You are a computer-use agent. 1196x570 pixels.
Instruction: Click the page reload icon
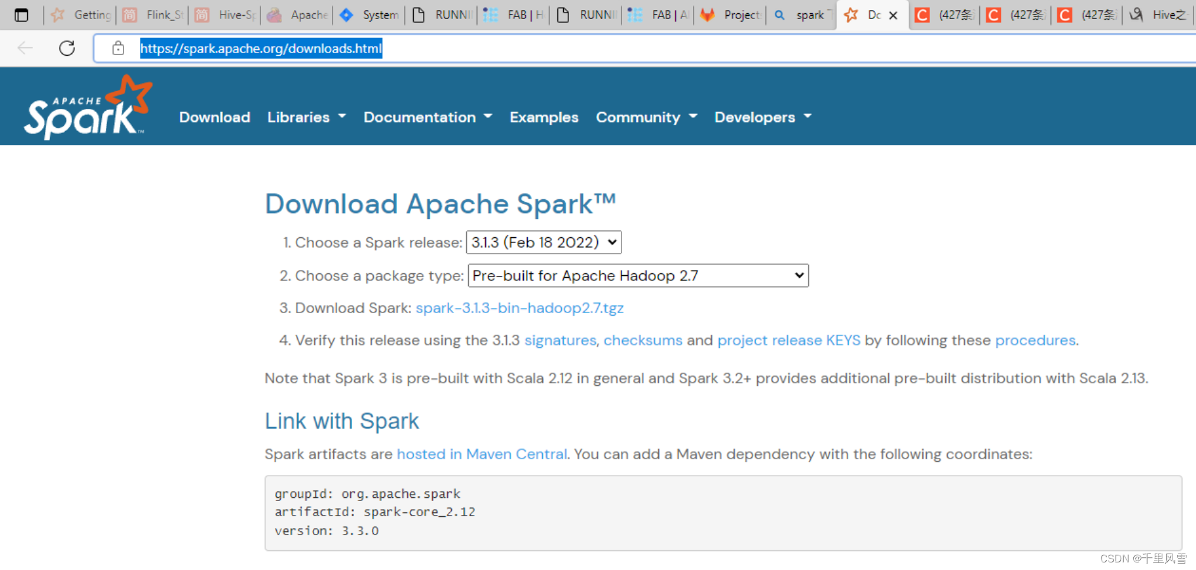pos(66,47)
